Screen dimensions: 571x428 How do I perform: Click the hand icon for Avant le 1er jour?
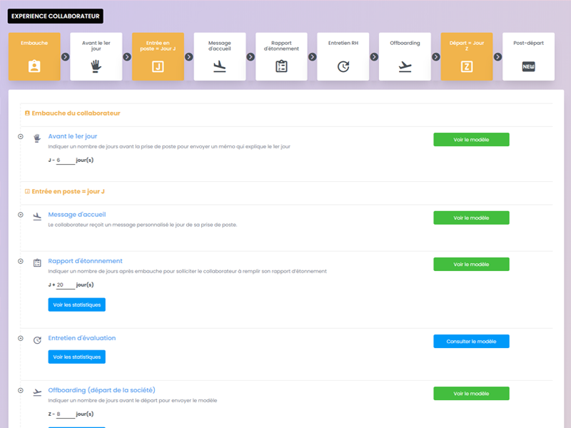click(x=96, y=68)
